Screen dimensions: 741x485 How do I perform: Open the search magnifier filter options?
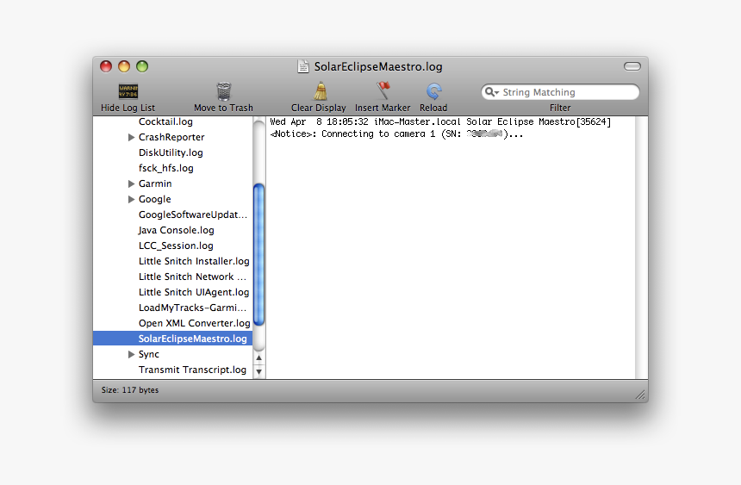pos(491,91)
